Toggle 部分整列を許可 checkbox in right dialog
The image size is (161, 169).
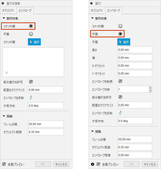point(120,97)
